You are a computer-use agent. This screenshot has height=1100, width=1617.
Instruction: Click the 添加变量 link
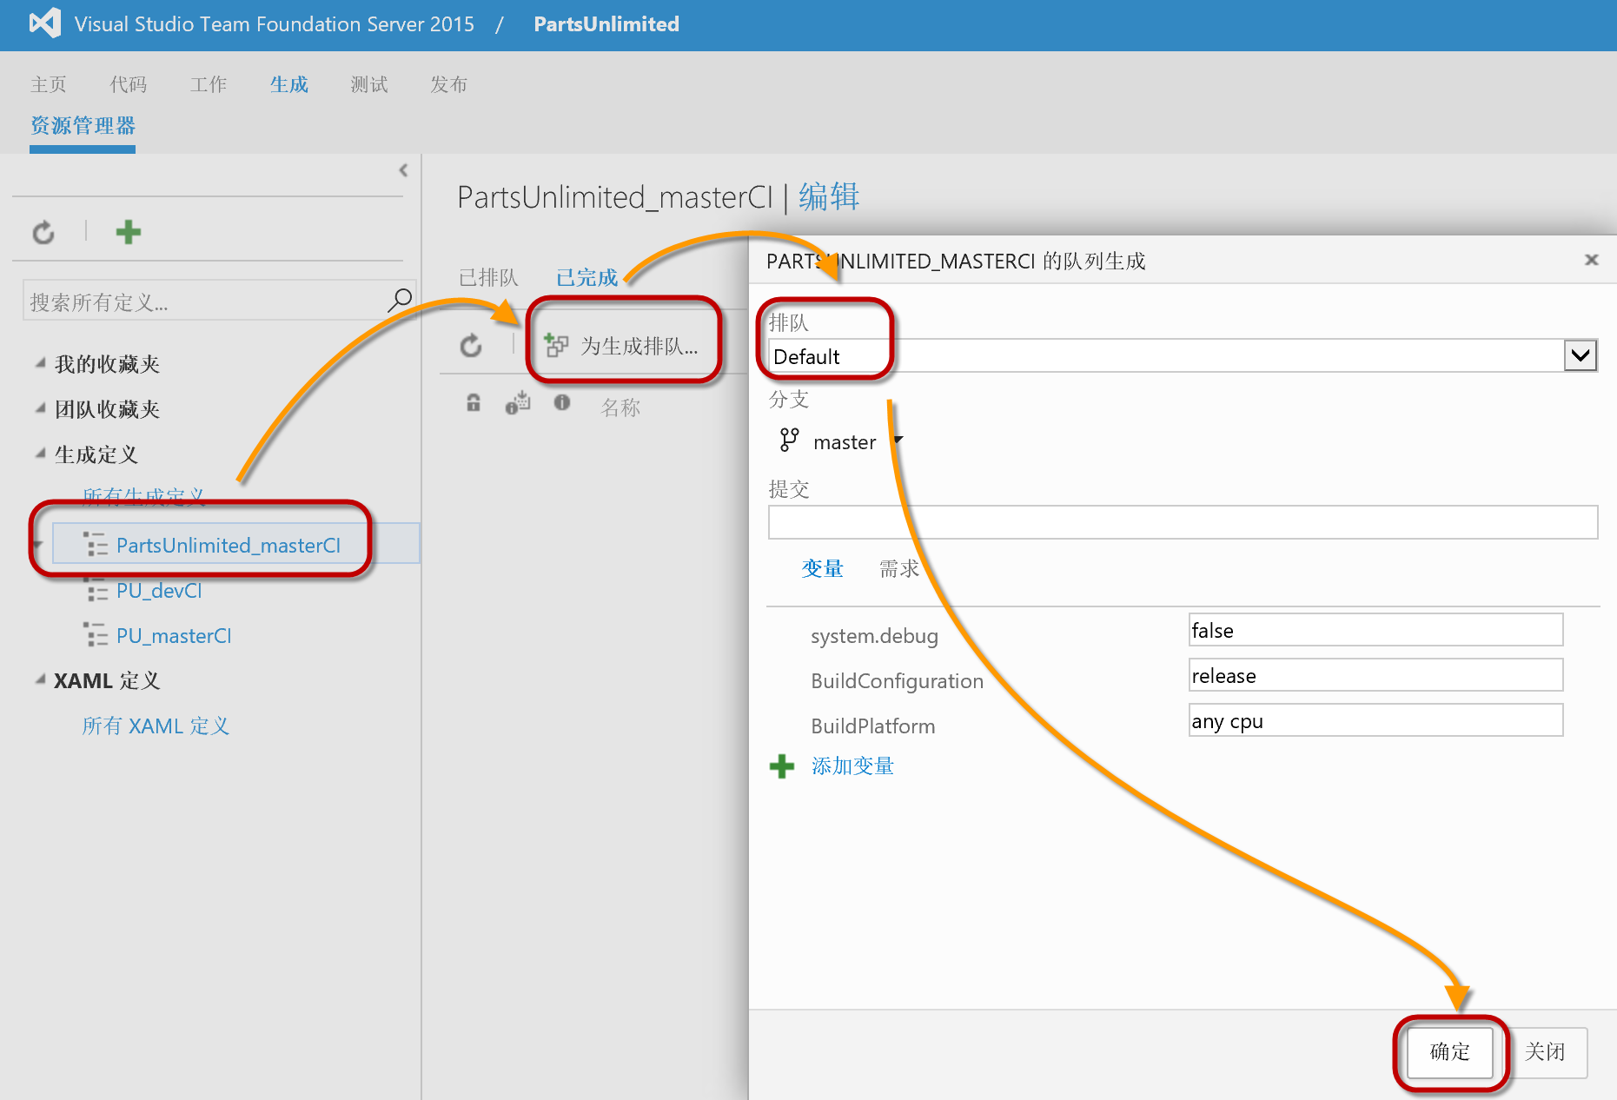(x=852, y=766)
